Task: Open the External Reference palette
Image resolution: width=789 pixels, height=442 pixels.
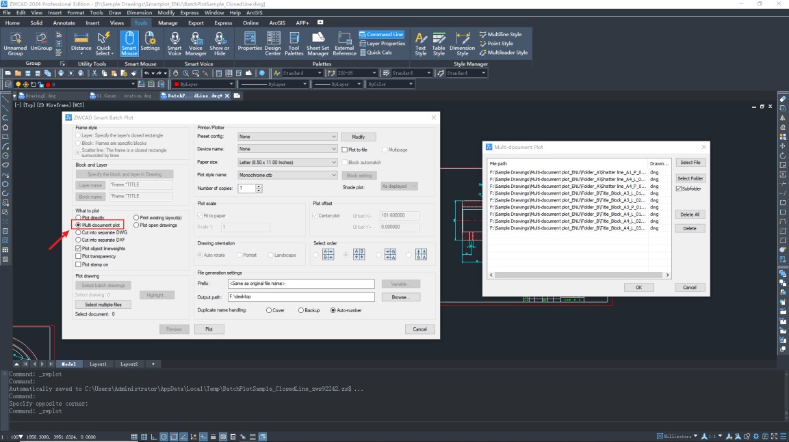Action: point(344,43)
